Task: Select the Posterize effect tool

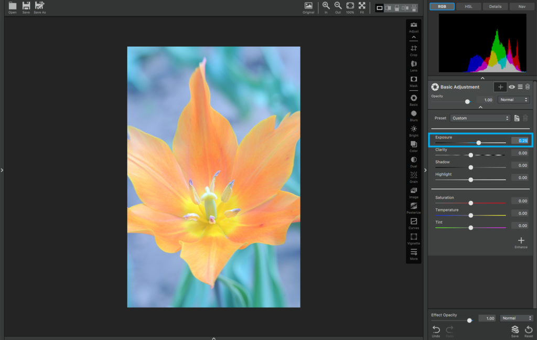Action: coord(414,208)
